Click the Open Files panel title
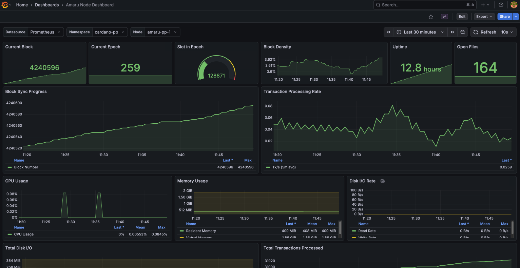This screenshot has height=268, width=520. point(467,47)
